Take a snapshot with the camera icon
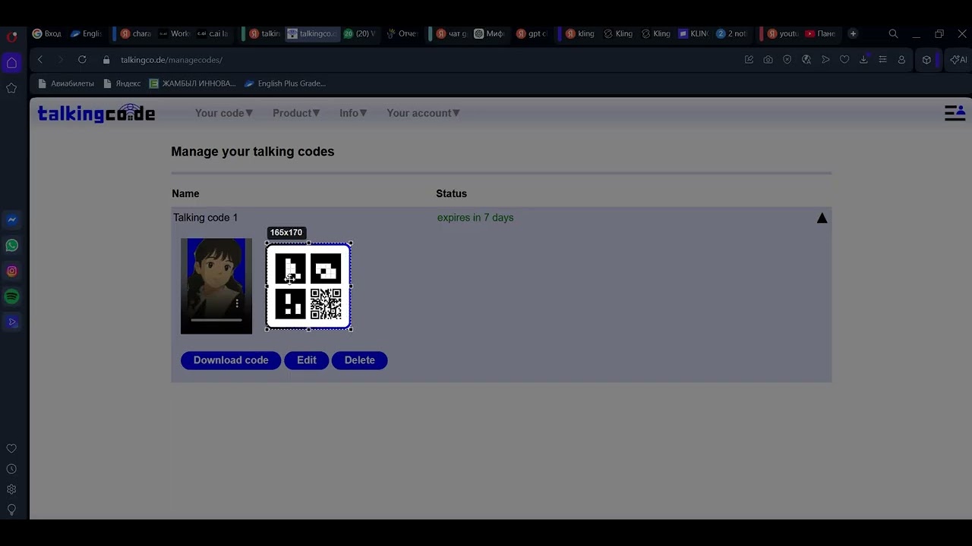This screenshot has width=972, height=546. [768, 60]
